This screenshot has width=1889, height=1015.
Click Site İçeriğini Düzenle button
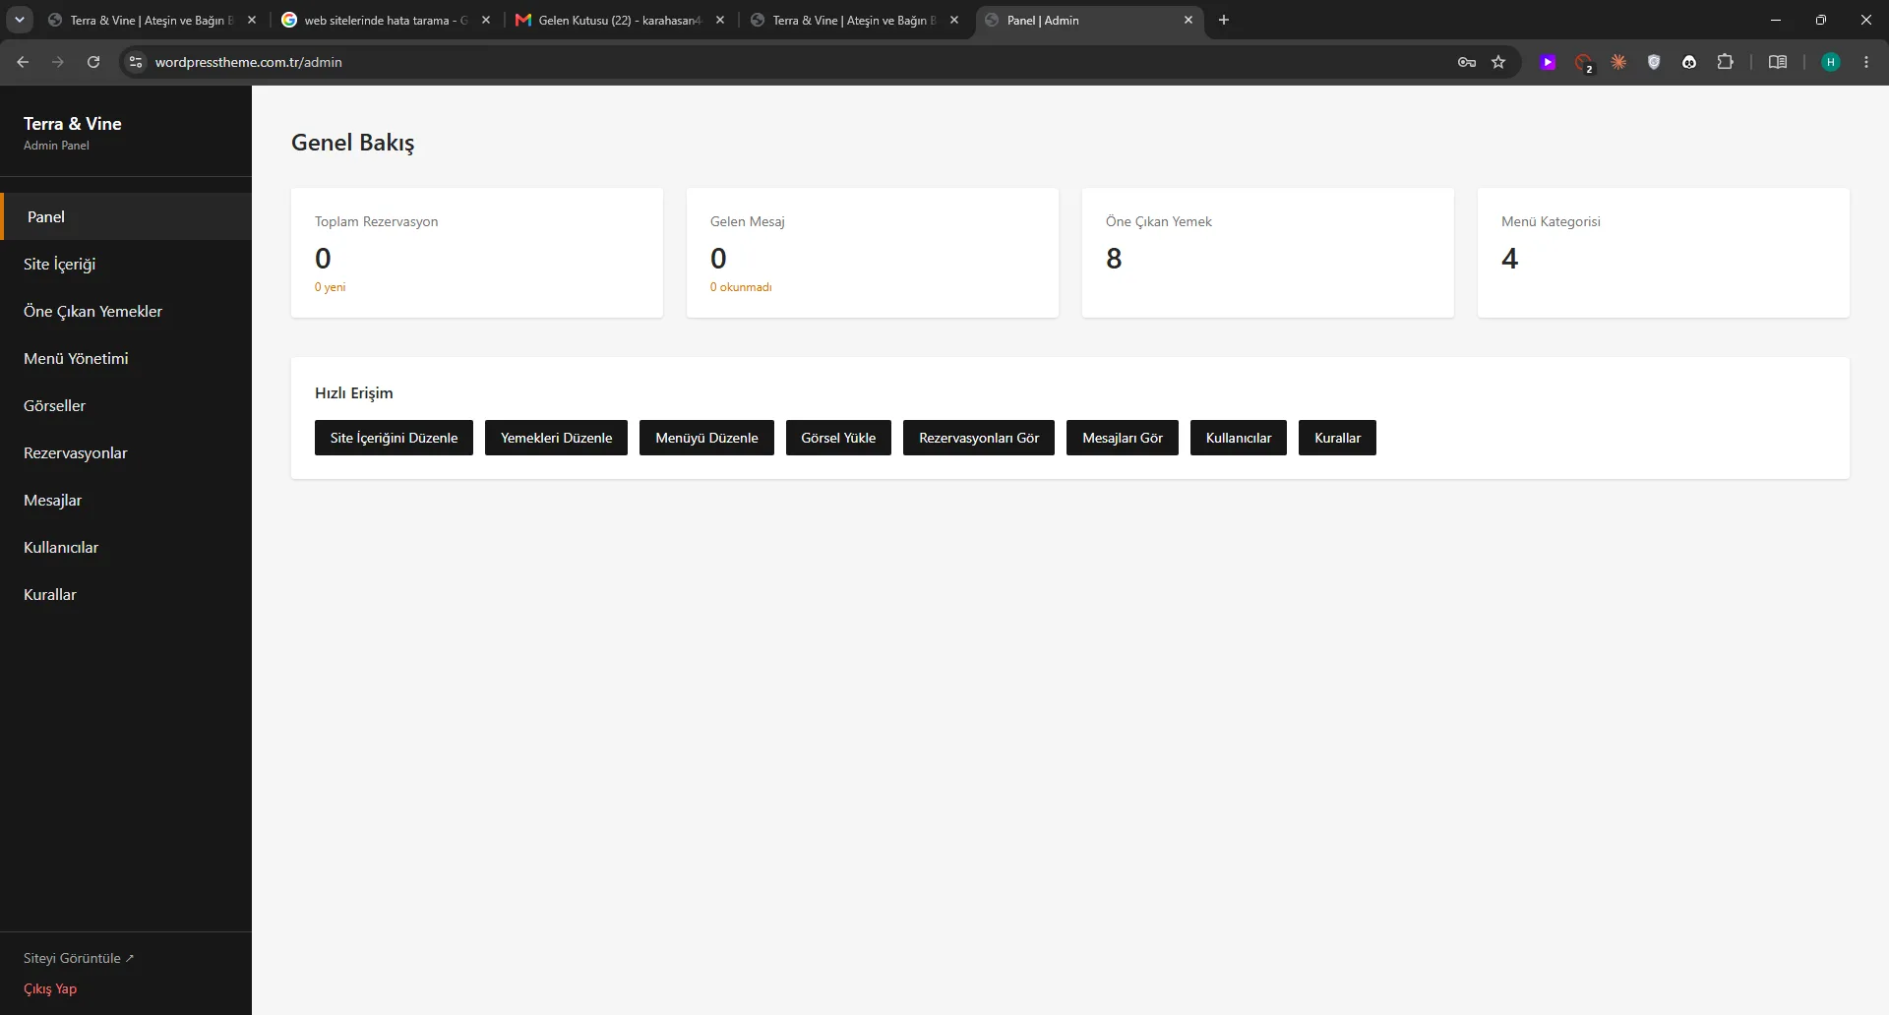click(x=394, y=438)
